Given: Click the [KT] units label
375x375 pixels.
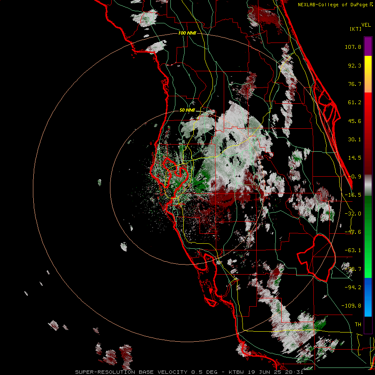Looking at the screenshot, I should [x=356, y=29].
